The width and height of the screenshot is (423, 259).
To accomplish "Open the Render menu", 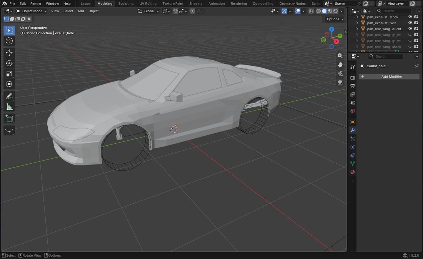I will (x=36, y=3).
